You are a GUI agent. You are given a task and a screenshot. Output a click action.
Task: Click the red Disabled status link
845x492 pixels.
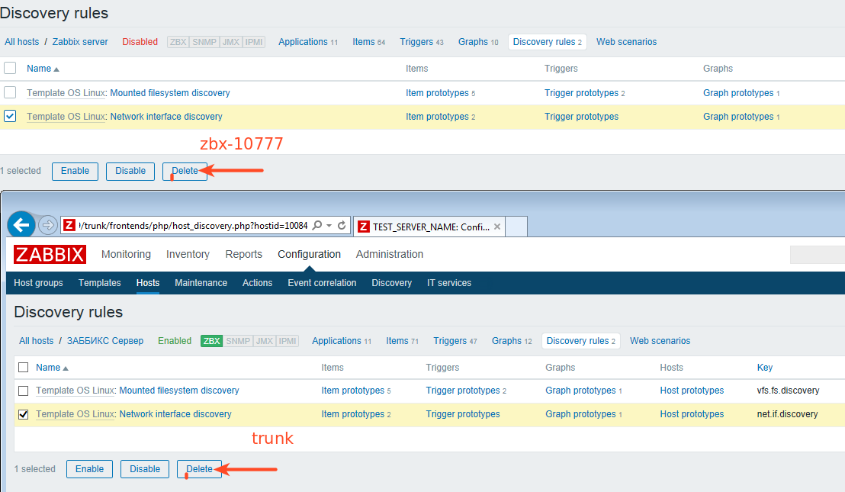click(140, 42)
